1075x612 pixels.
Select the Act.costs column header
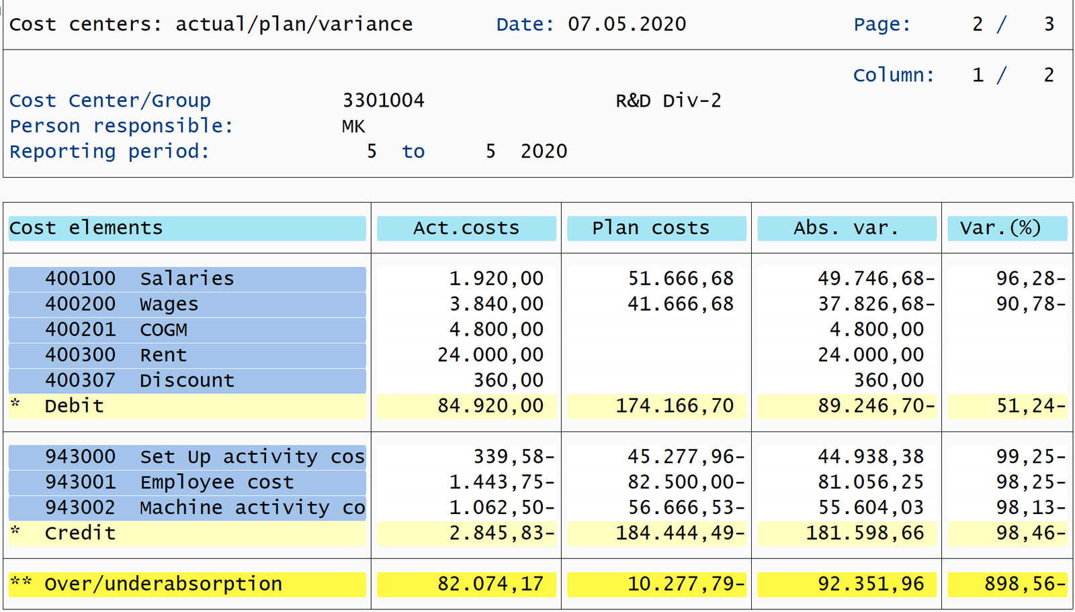coord(466,228)
